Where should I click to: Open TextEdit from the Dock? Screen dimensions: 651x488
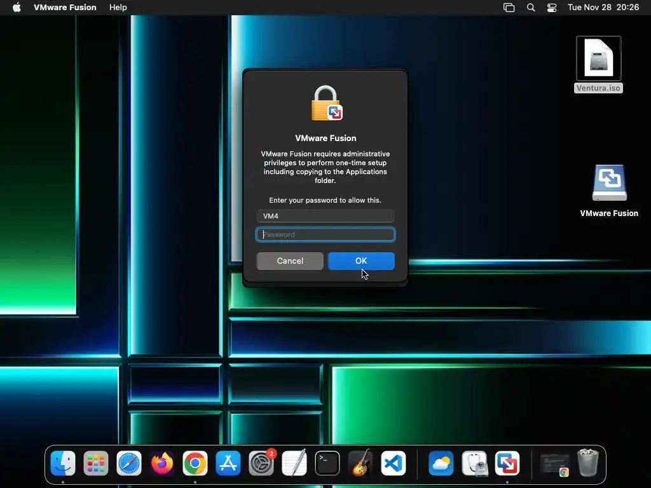click(x=294, y=463)
